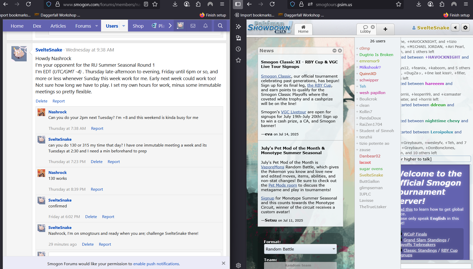Close the News panel
Image resolution: width=473 pixels, height=269 pixels.
(x=340, y=51)
